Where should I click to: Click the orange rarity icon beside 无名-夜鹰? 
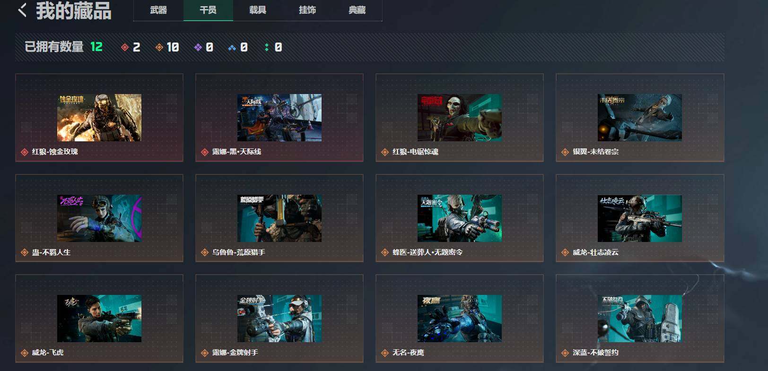point(385,353)
